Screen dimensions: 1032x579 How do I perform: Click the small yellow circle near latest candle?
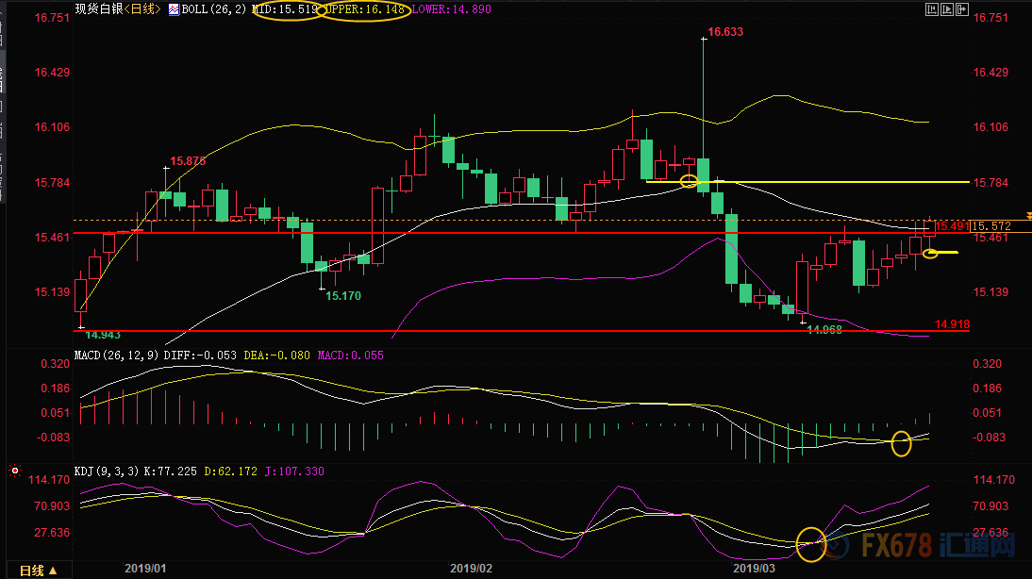tap(930, 253)
